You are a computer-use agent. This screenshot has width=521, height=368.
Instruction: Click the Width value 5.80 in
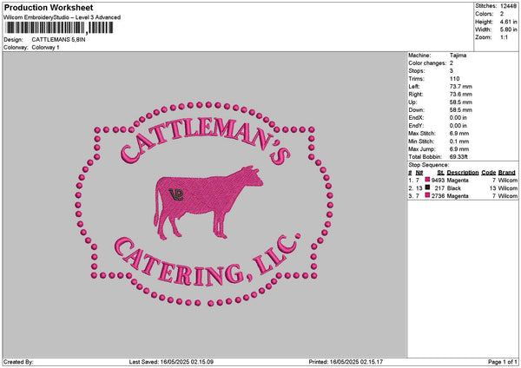(x=508, y=30)
